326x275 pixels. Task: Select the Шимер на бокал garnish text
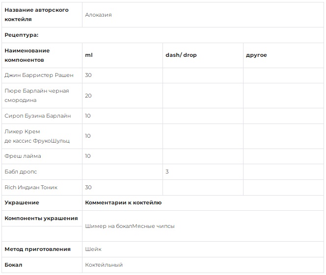[109, 226]
